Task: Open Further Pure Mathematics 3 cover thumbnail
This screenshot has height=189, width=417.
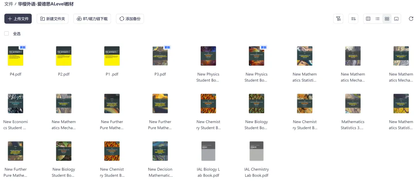Action: click(x=112, y=103)
